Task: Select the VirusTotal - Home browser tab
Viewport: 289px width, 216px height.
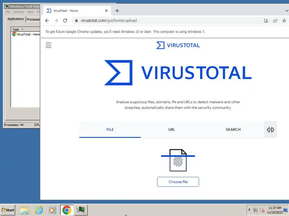Action: point(77,11)
